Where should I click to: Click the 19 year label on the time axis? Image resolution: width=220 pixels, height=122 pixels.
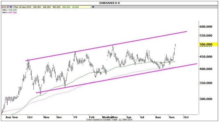(75, 117)
